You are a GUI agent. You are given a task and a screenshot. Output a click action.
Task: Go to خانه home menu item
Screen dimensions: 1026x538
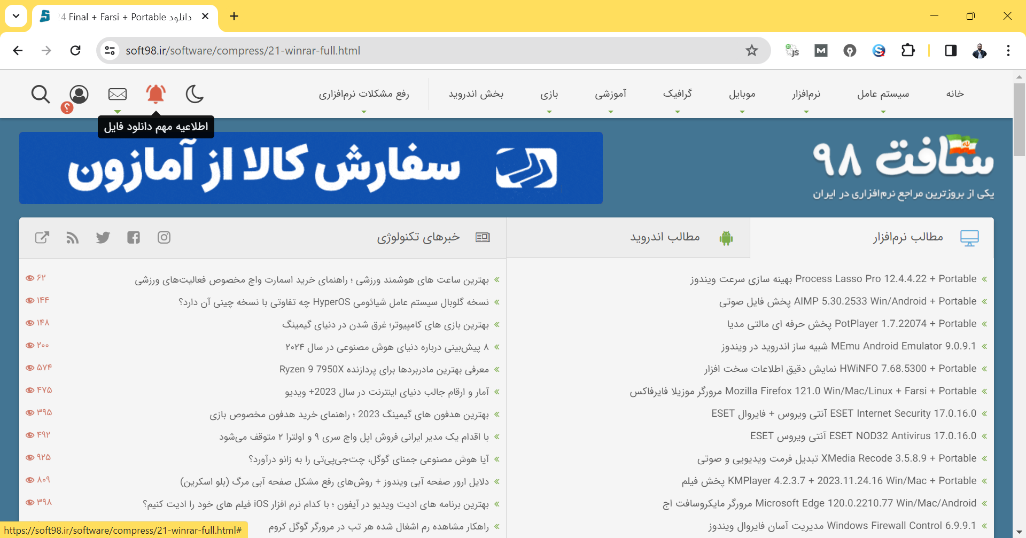click(x=955, y=94)
